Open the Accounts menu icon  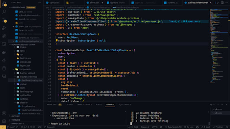(x=4, y=113)
